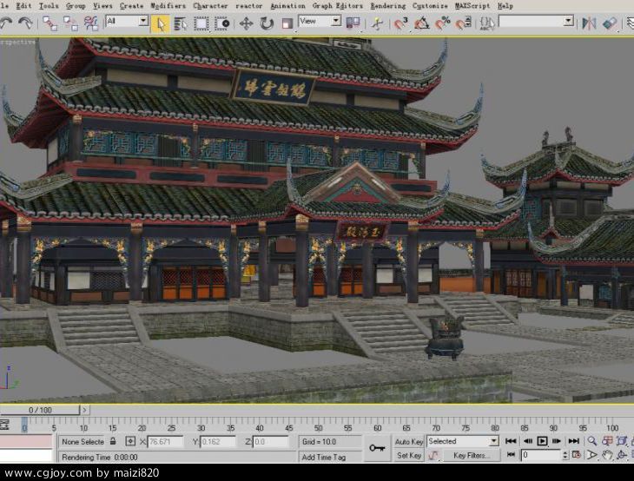Activate the Select and Rotate tool
Viewport: 634px width, 481px height.
(267, 23)
